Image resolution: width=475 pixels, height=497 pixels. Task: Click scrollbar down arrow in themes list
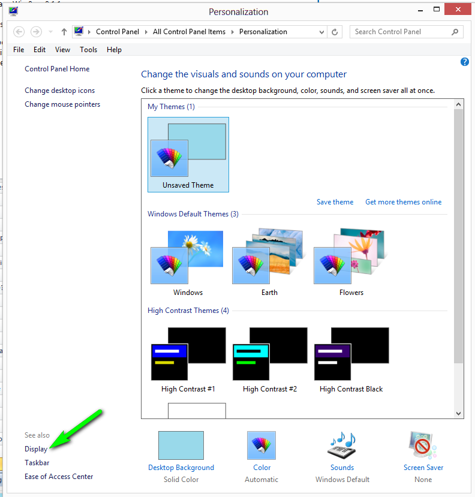pyautogui.click(x=459, y=413)
